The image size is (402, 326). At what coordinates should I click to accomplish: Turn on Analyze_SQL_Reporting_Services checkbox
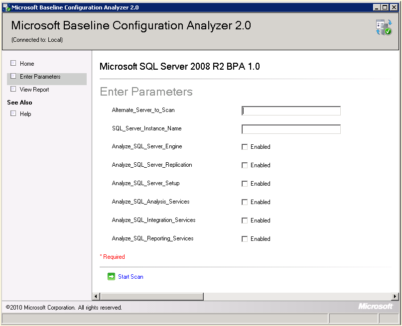[245, 239]
